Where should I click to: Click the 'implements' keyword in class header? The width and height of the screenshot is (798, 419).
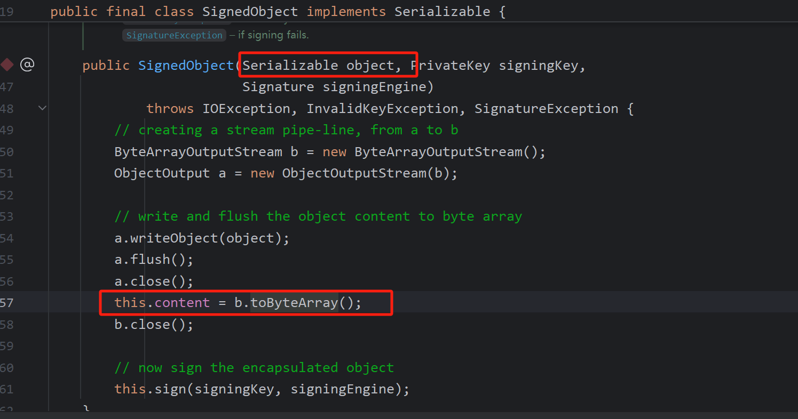(x=346, y=12)
